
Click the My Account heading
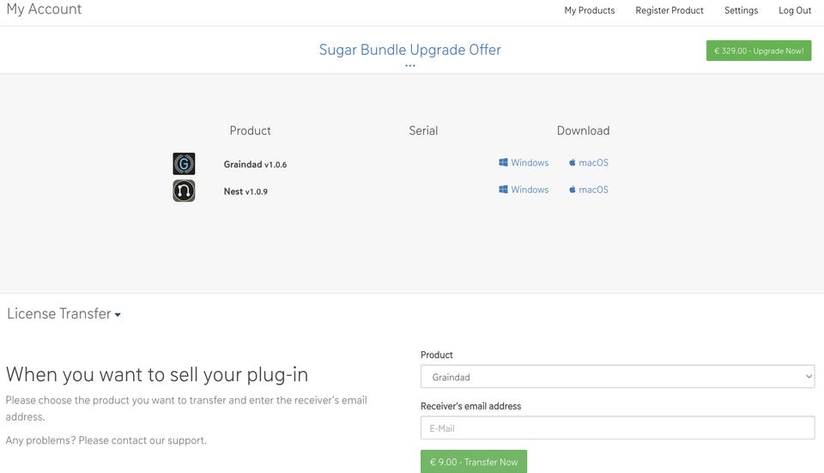(x=44, y=9)
